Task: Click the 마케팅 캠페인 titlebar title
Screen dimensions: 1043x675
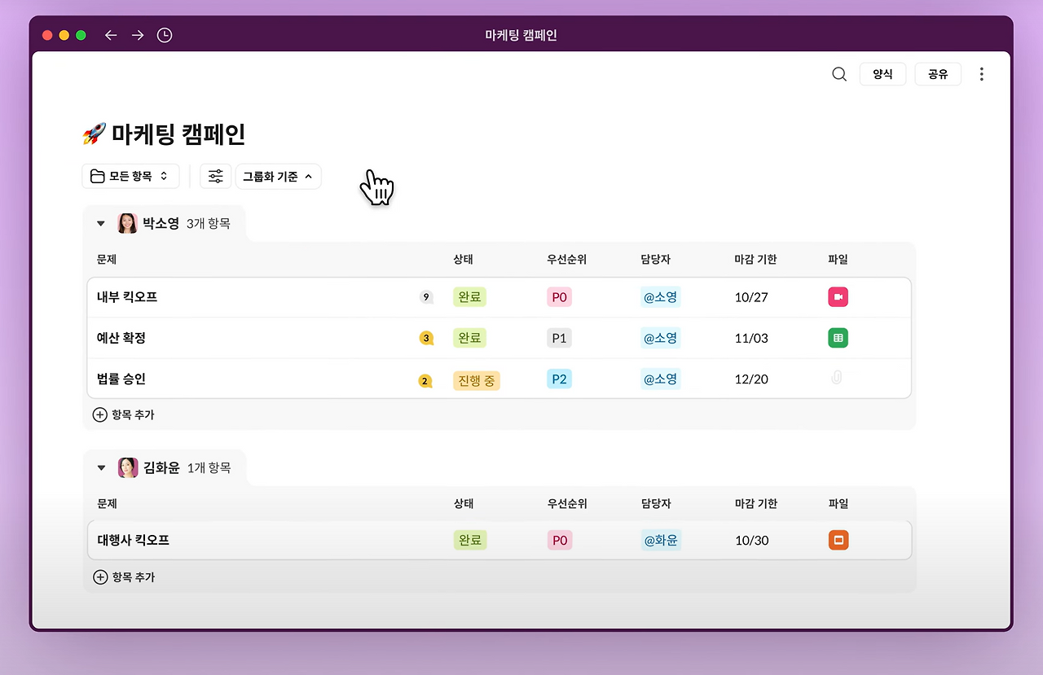Action: (521, 34)
